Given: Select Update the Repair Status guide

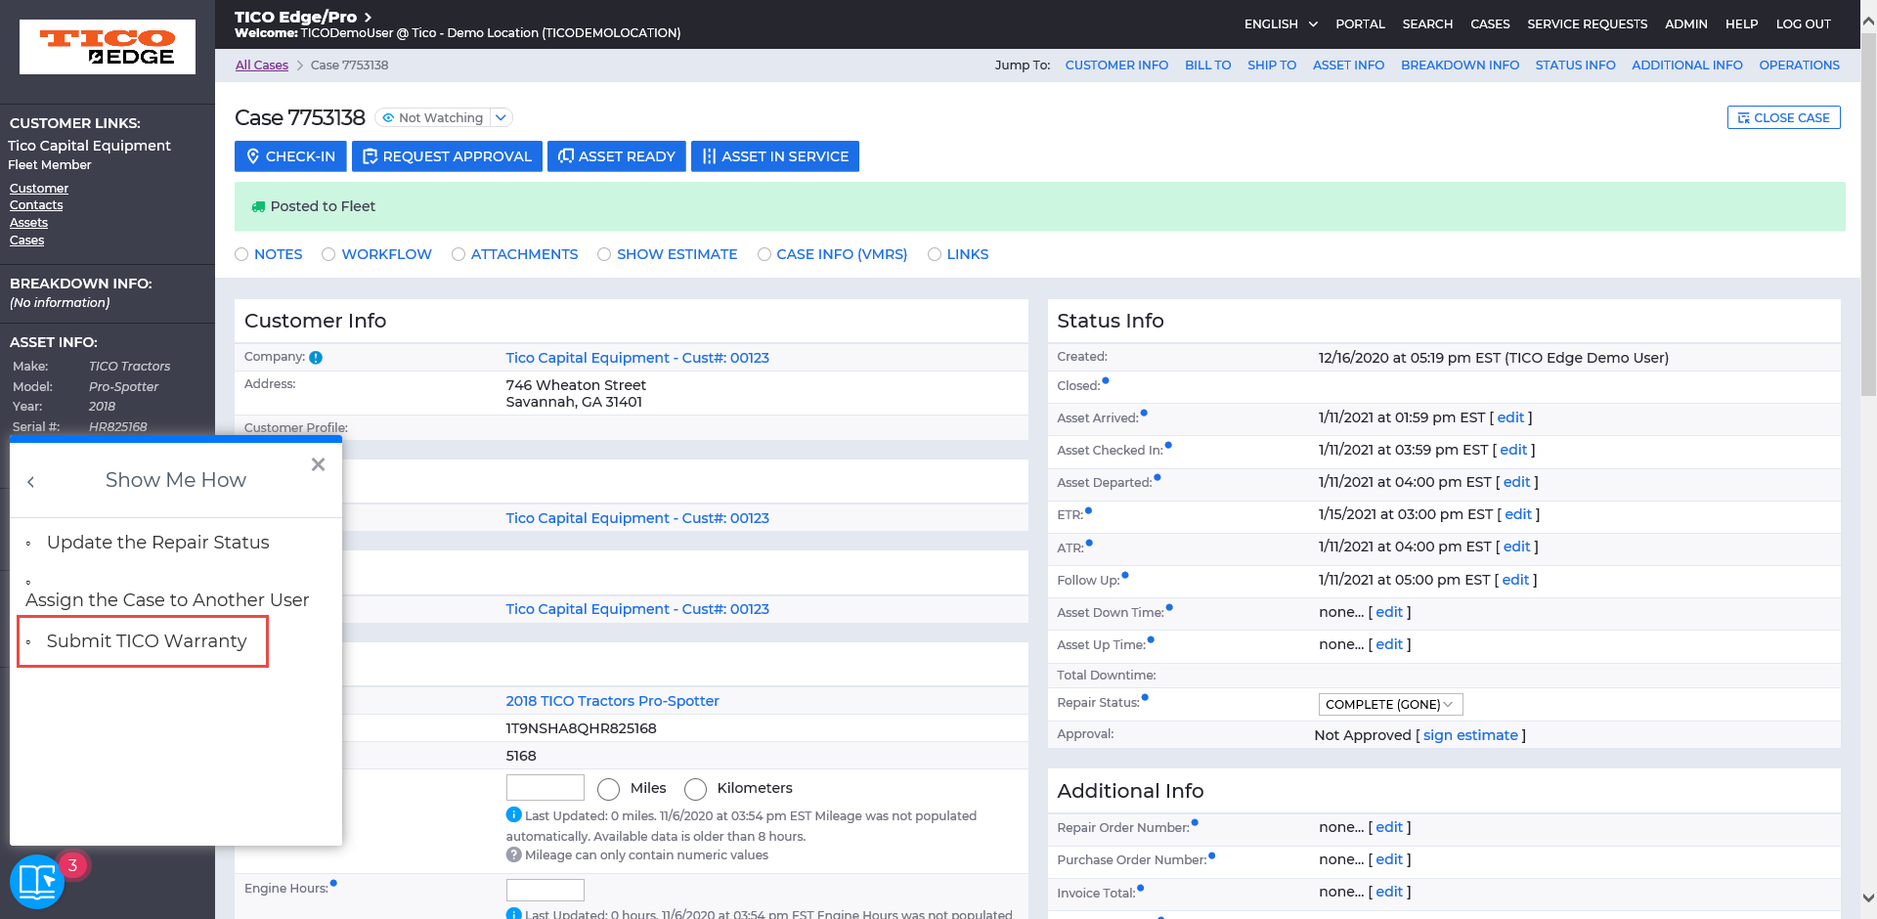Looking at the screenshot, I should point(157,543).
